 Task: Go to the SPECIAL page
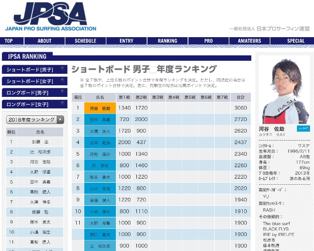click(295, 41)
